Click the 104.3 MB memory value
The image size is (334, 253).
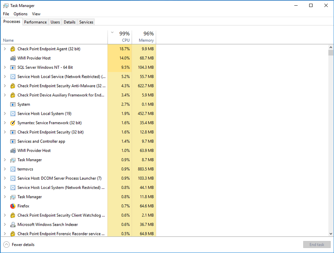click(146, 67)
